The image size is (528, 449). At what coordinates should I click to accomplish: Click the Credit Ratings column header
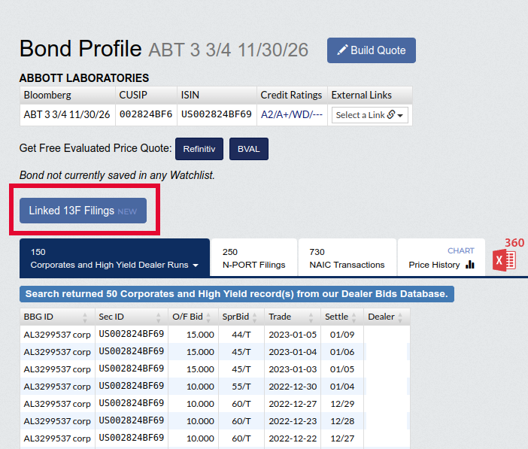(291, 95)
